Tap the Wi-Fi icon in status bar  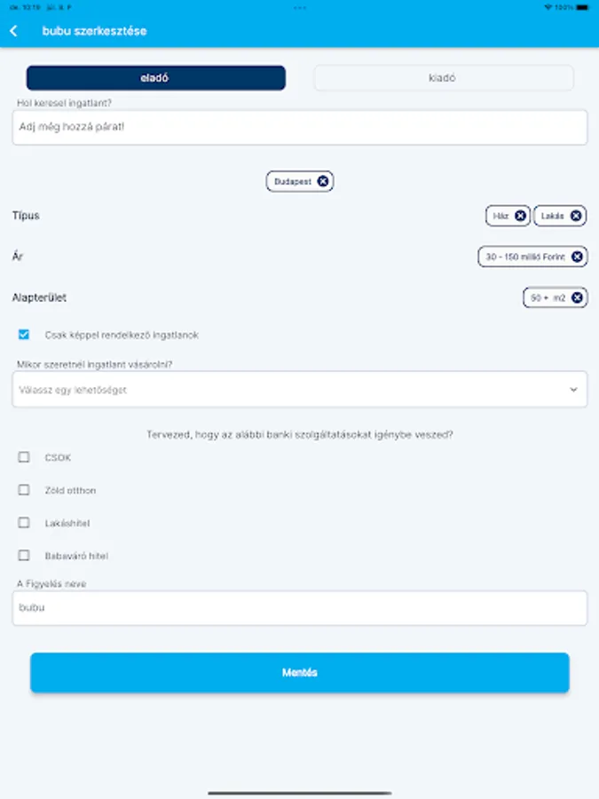pos(548,6)
